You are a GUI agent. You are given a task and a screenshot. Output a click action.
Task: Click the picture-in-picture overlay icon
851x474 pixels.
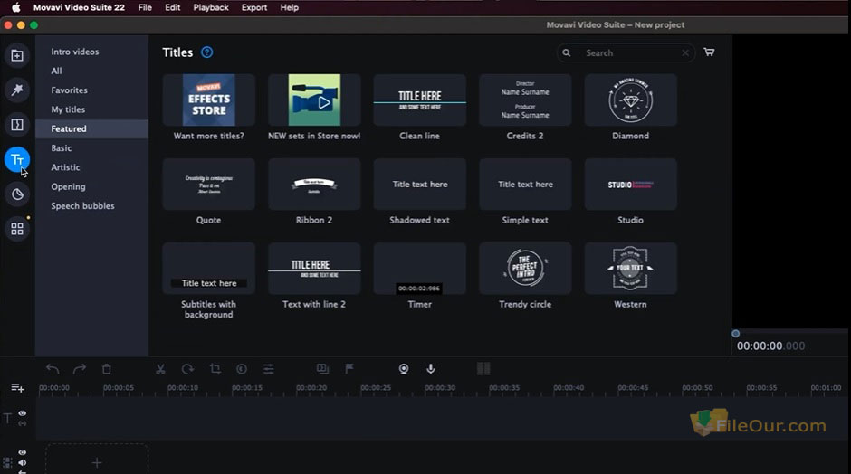pos(322,369)
